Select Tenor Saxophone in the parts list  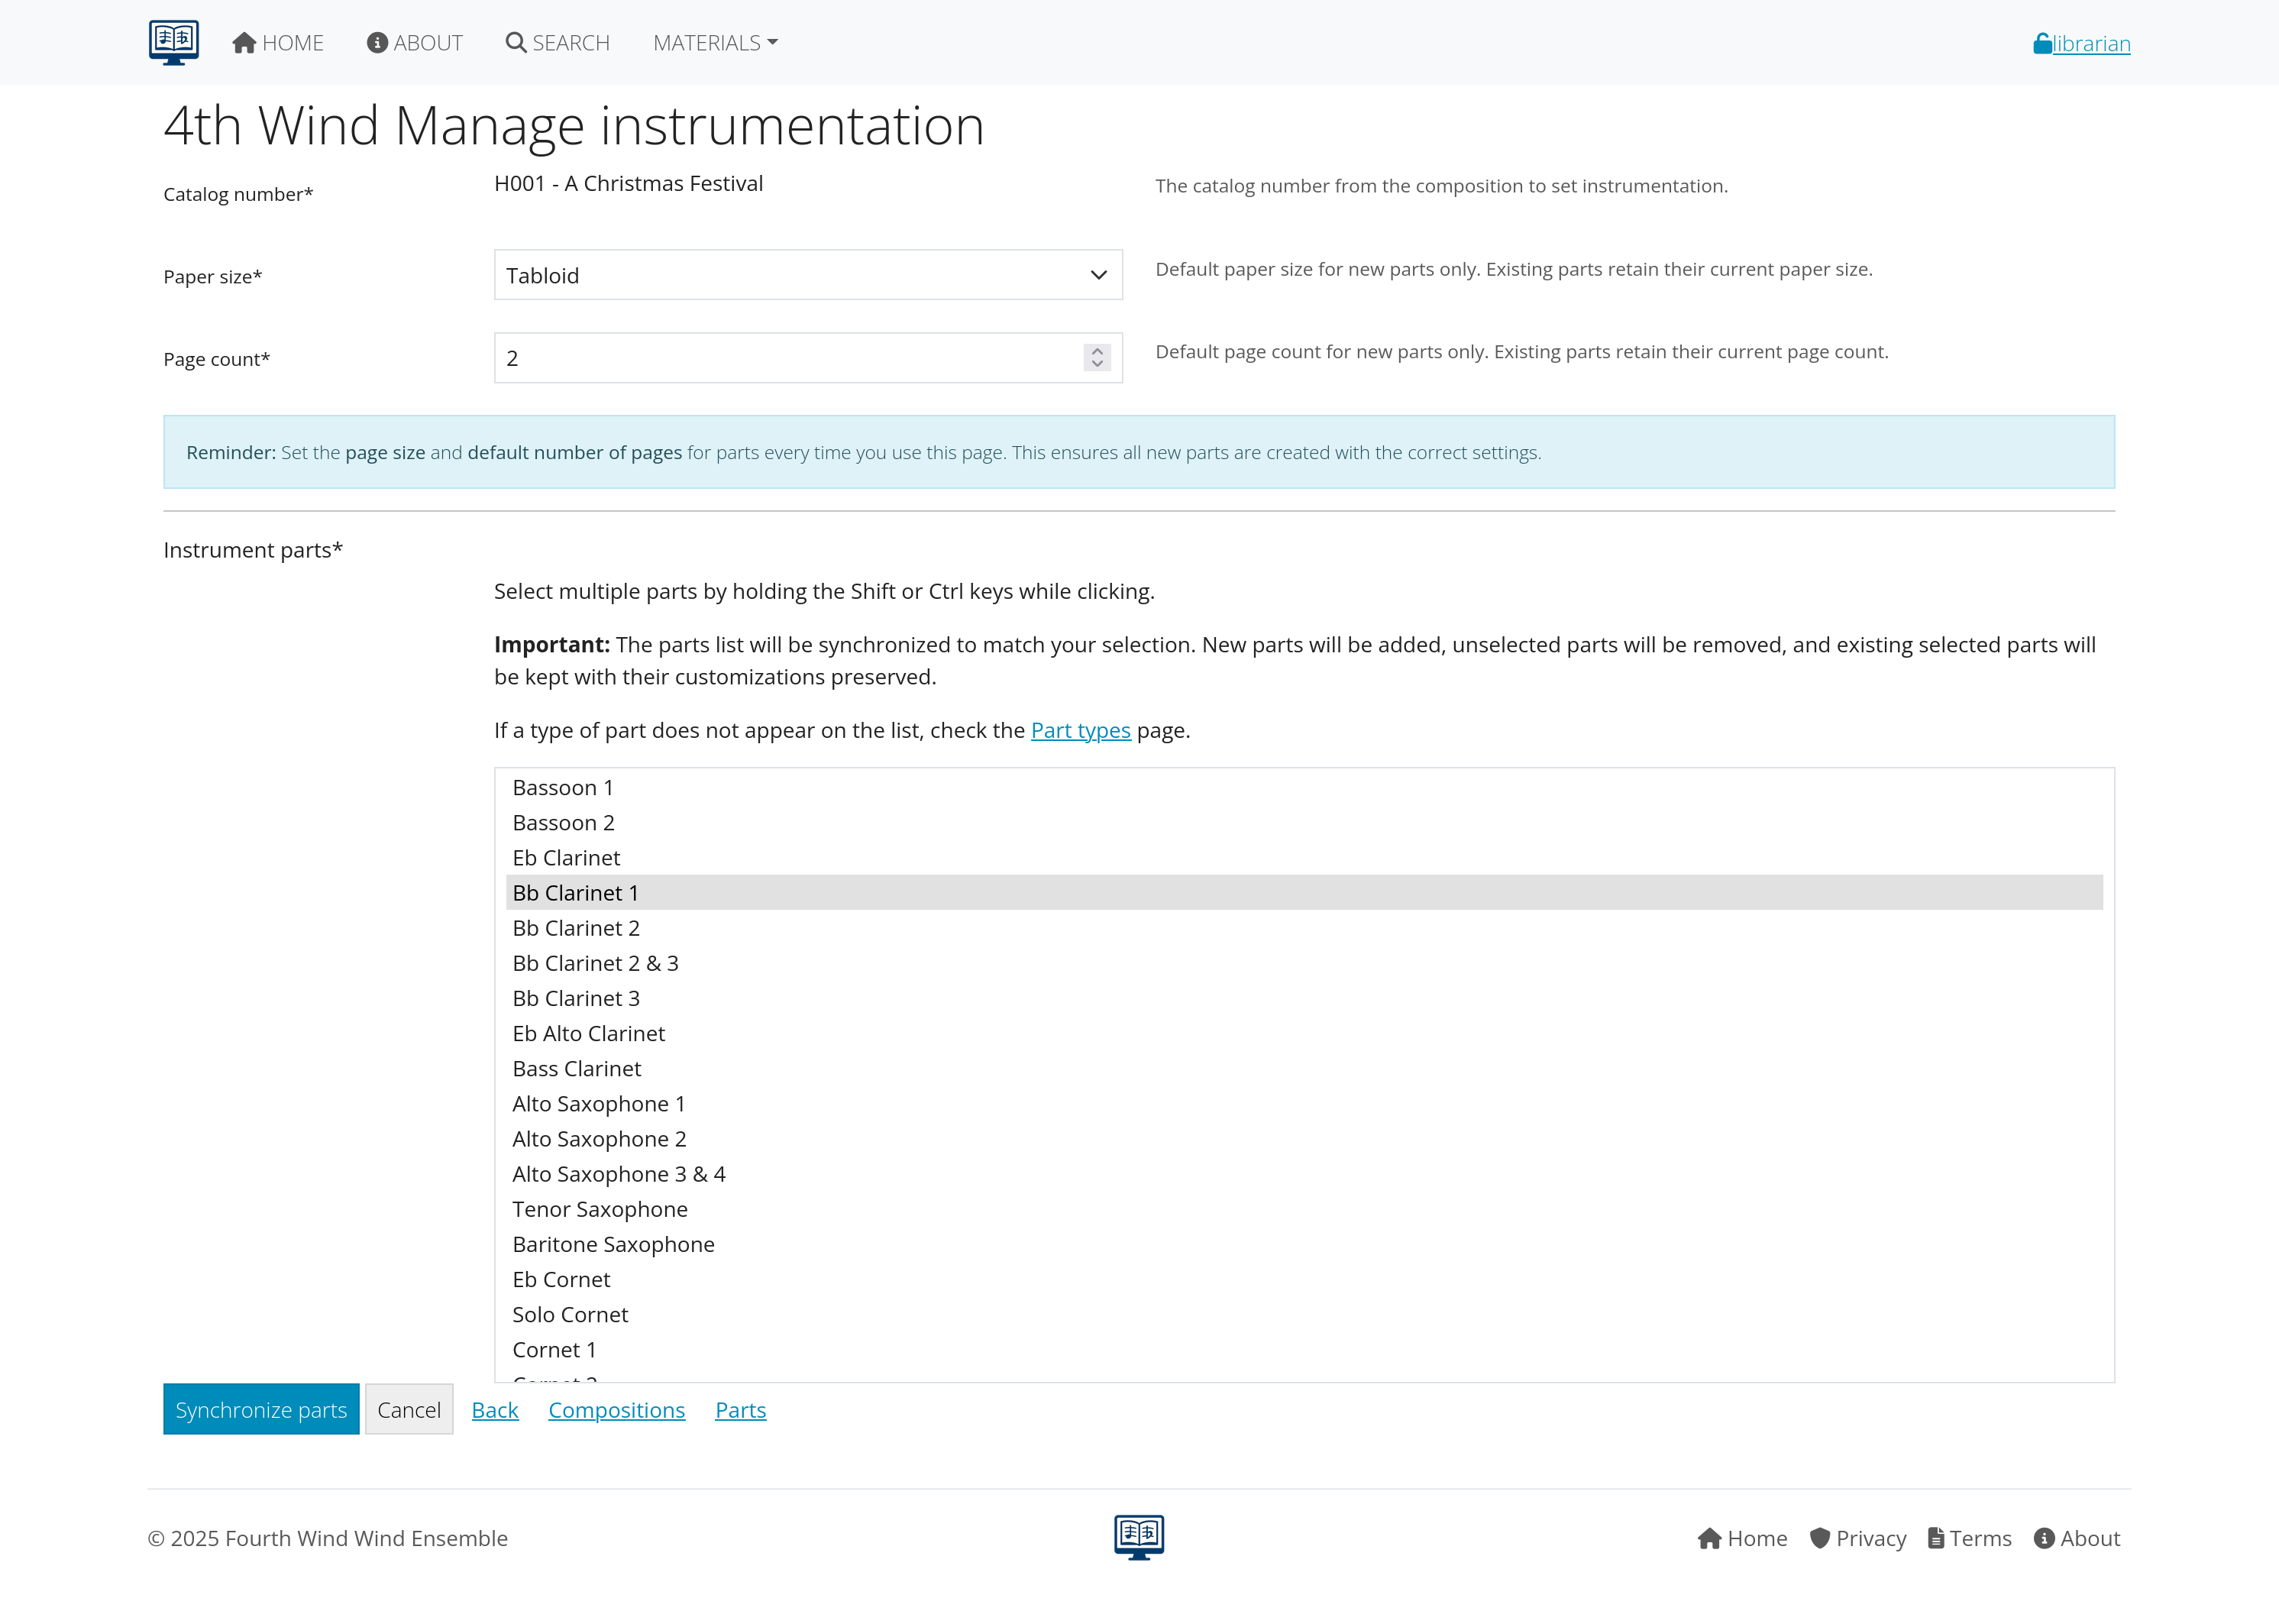click(600, 1209)
